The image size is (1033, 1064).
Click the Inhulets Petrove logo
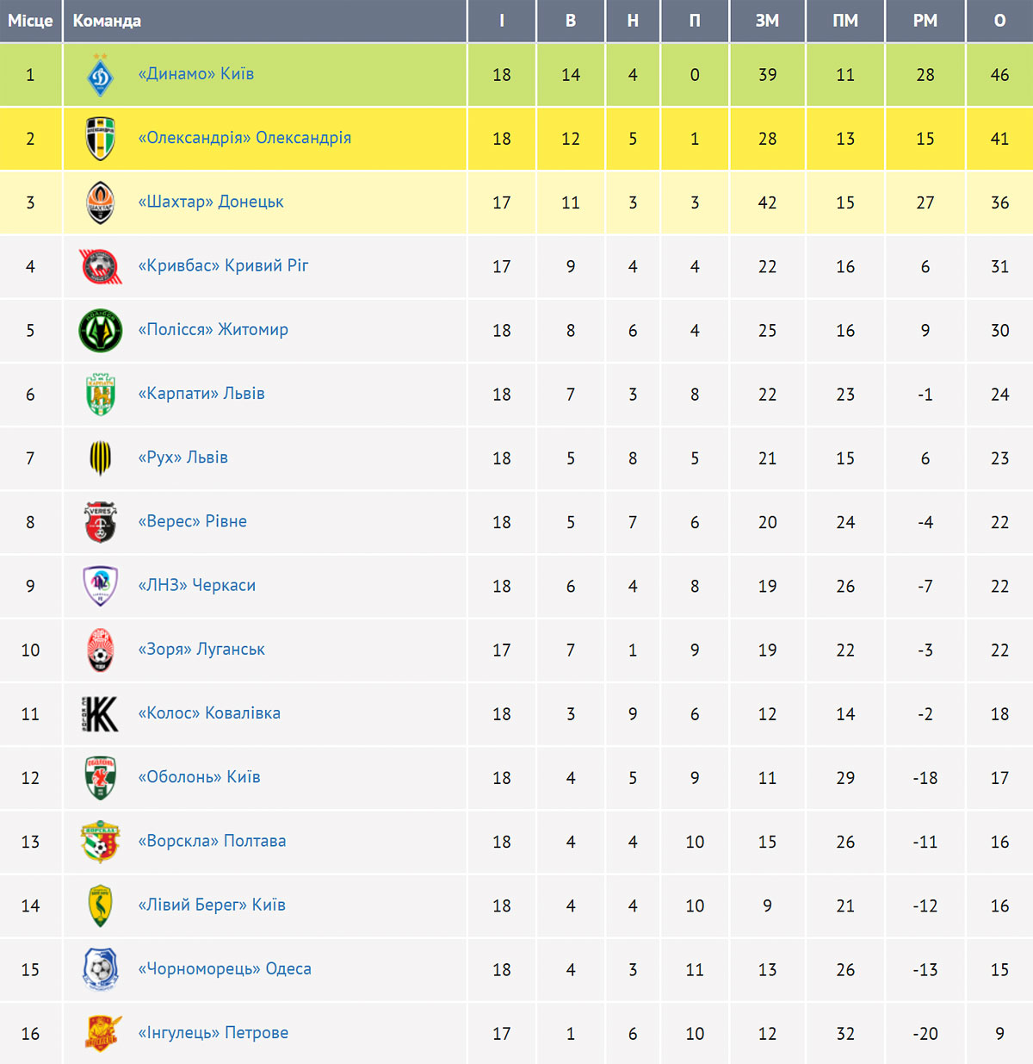coord(102,1034)
